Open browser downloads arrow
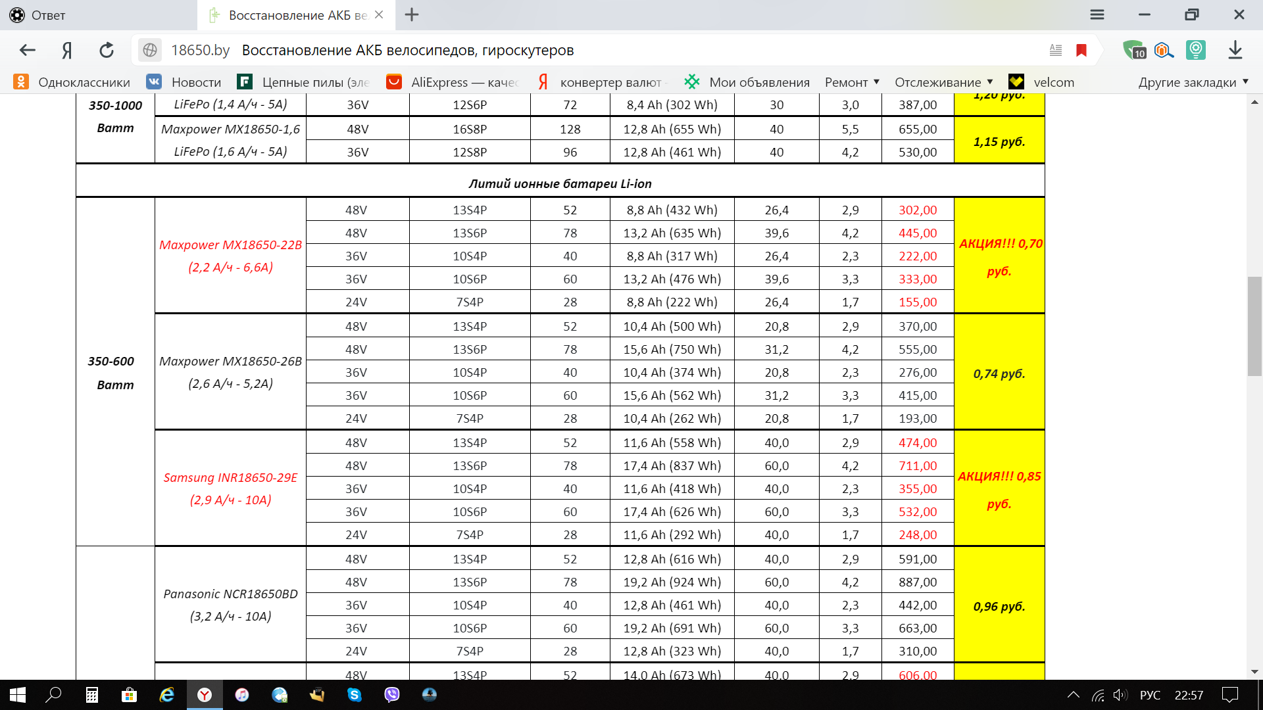The width and height of the screenshot is (1263, 710). [1235, 50]
